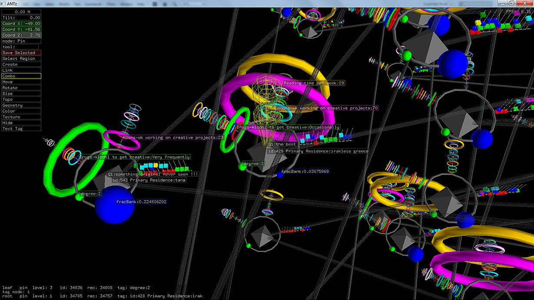Click the ANTz application icon in title bar
This screenshot has height=300, width=534.
(x=3, y=3)
